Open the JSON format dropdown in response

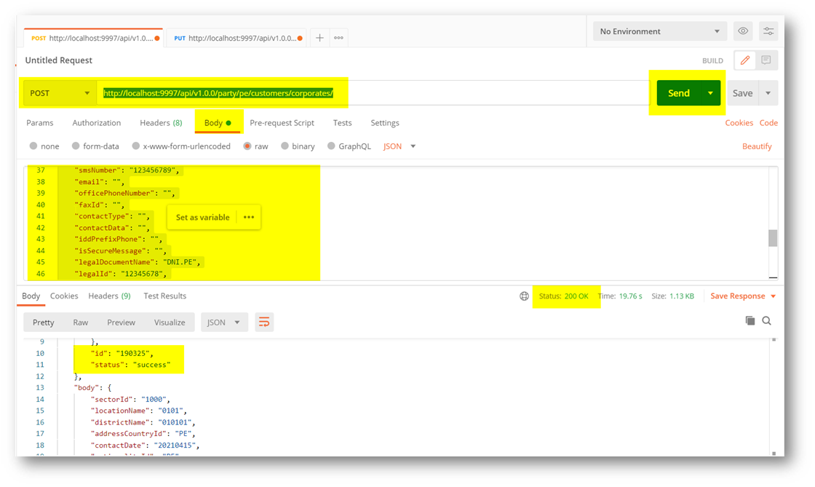tap(224, 322)
